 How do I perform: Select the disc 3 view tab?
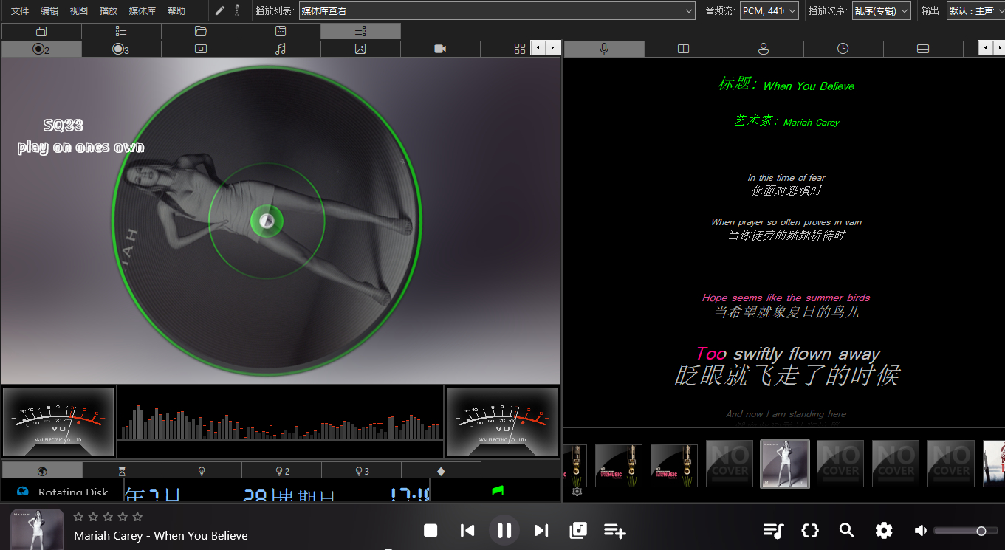click(x=121, y=49)
